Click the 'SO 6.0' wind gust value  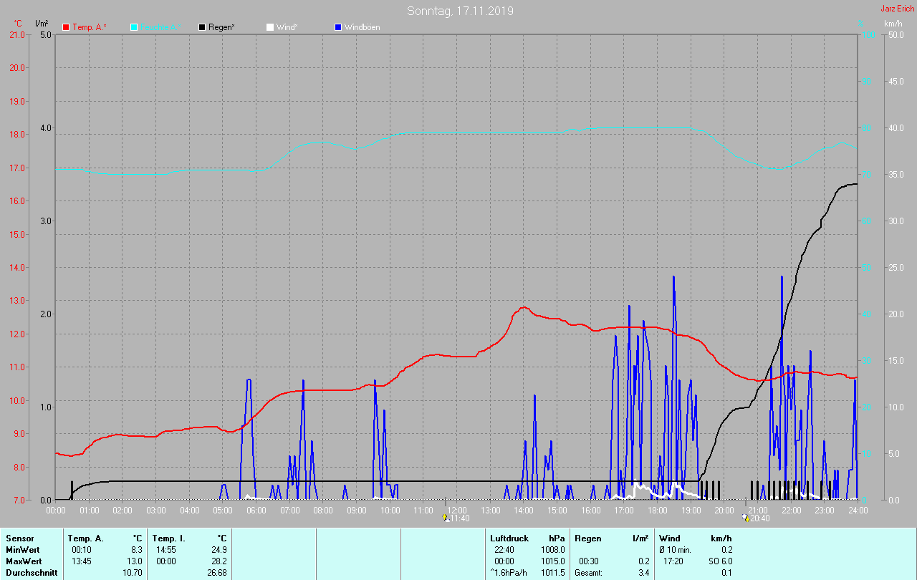[721, 561]
